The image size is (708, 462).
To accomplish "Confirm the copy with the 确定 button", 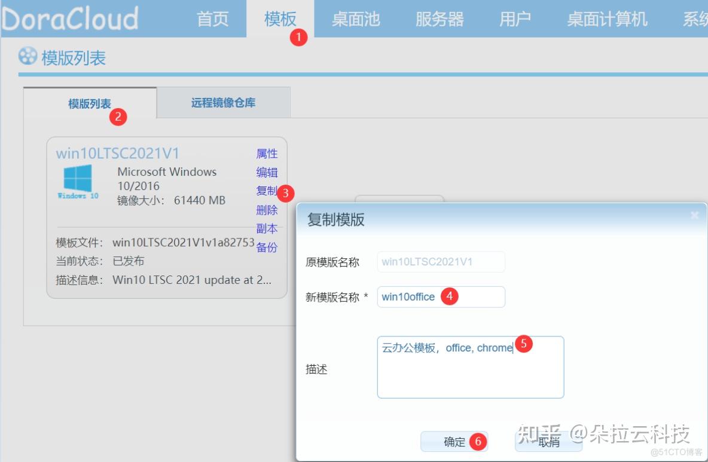I will point(454,442).
